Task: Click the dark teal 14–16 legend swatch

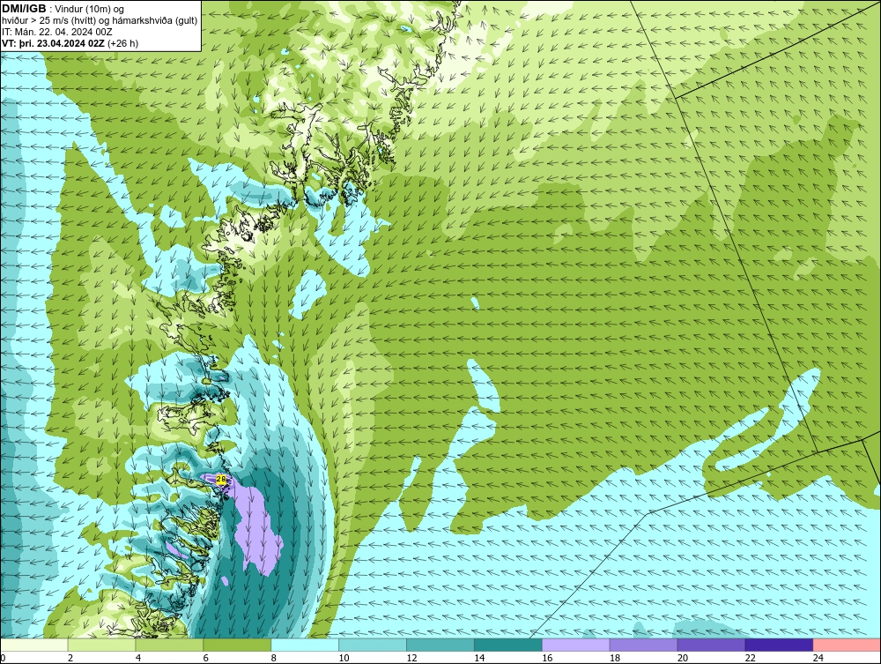Action: click(x=508, y=645)
